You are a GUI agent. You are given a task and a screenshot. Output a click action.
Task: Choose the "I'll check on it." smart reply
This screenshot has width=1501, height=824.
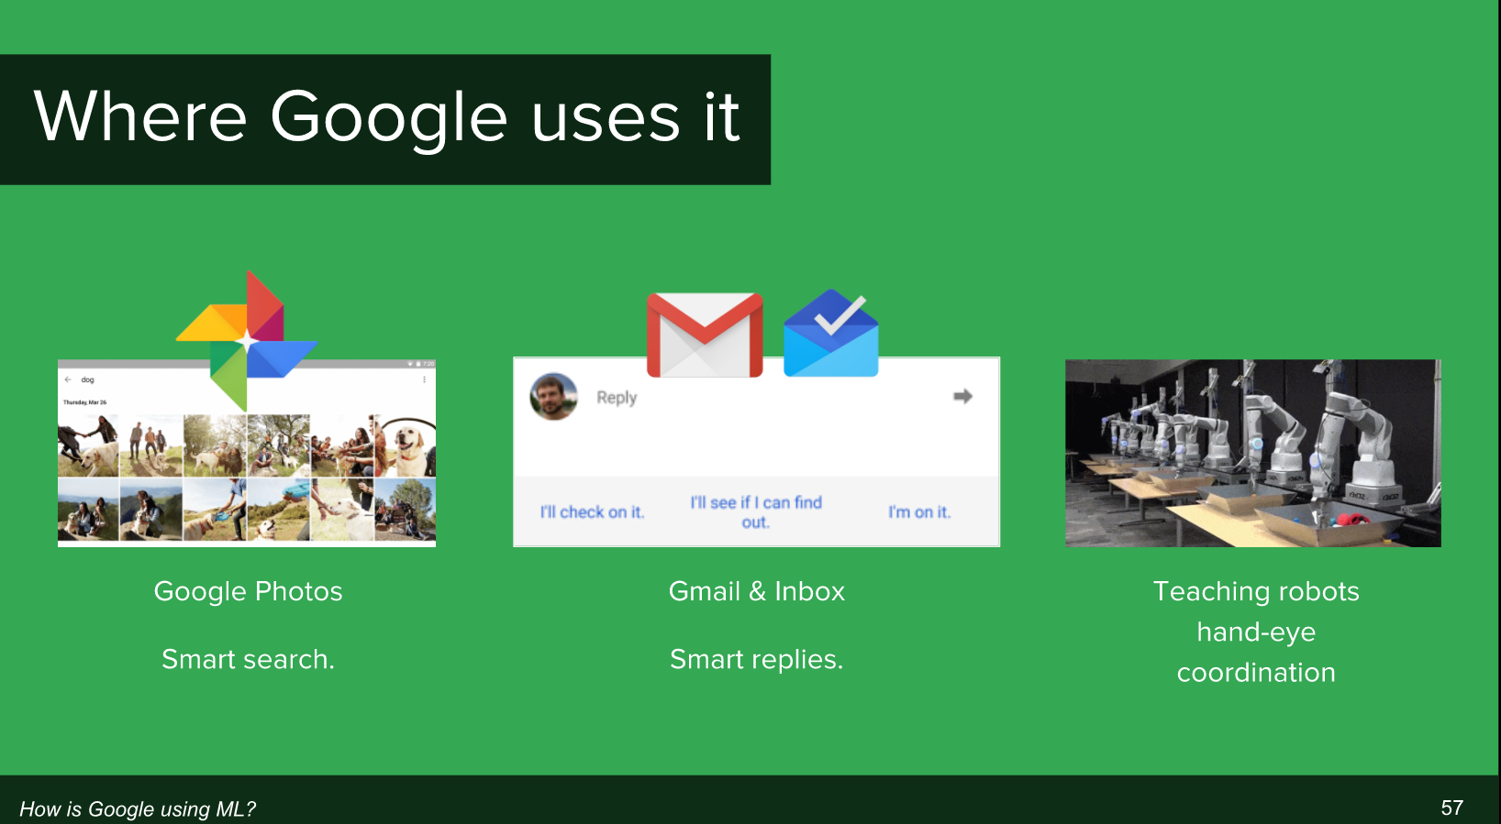pos(592,512)
